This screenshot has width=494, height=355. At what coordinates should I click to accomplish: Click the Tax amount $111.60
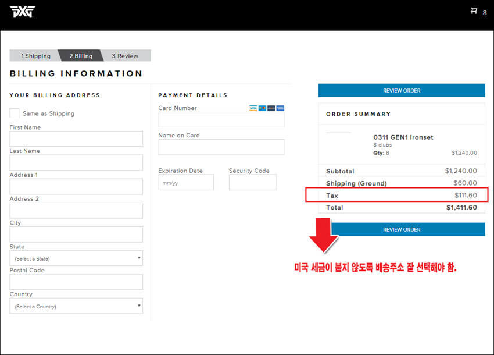[466, 195]
